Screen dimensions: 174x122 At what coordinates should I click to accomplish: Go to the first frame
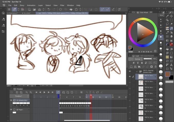point(36,92)
